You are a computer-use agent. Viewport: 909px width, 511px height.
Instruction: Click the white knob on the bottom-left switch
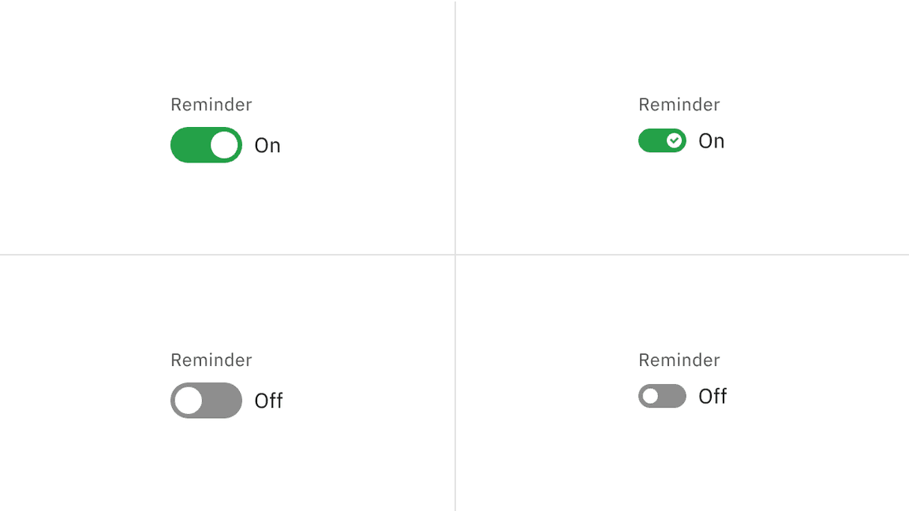pos(188,401)
